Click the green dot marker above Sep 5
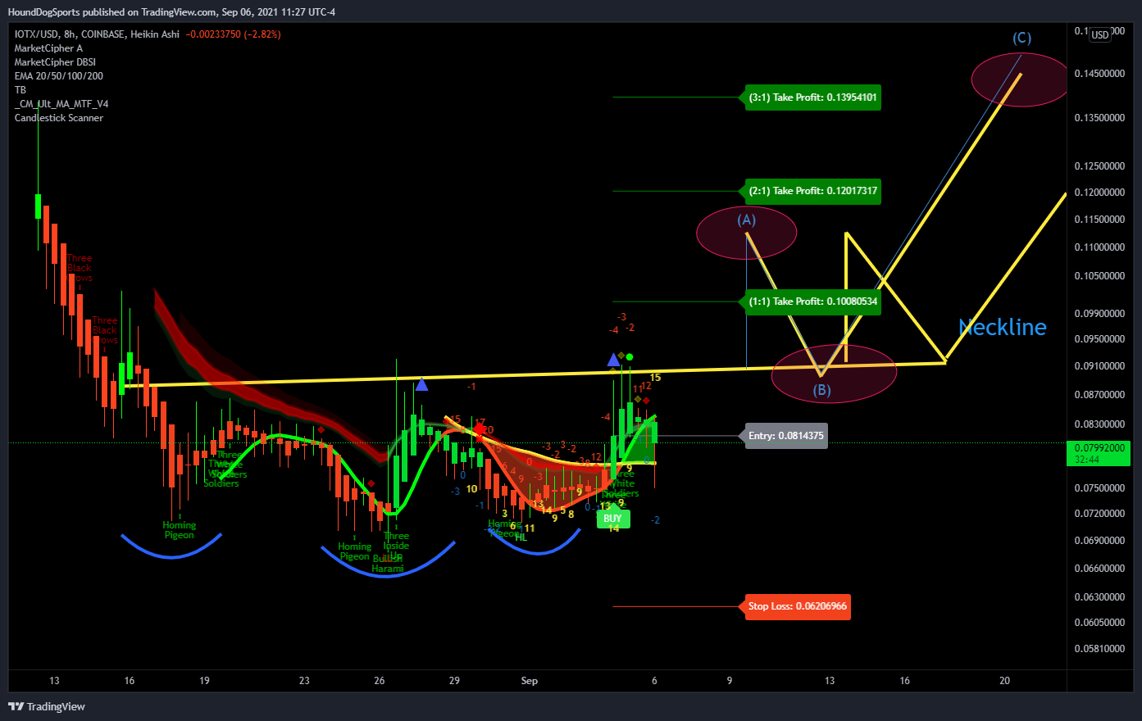The image size is (1142, 721). [x=630, y=356]
